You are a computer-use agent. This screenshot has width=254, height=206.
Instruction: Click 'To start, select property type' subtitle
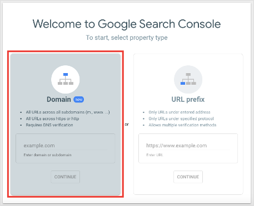click(127, 38)
